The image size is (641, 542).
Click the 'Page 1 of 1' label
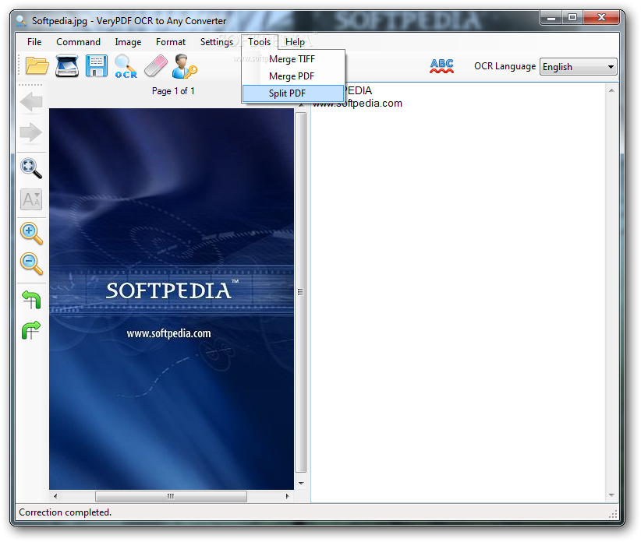point(173,91)
